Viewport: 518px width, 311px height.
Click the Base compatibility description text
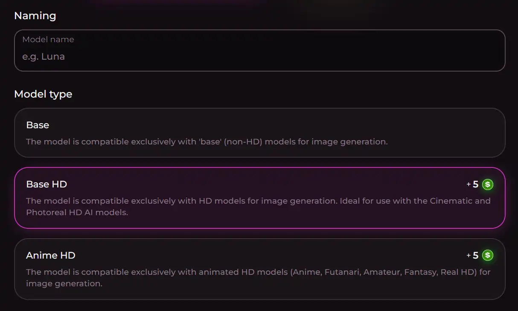(x=207, y=141)
